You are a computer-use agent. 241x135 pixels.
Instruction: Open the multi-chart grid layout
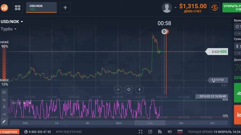click(x=18, y=7)
